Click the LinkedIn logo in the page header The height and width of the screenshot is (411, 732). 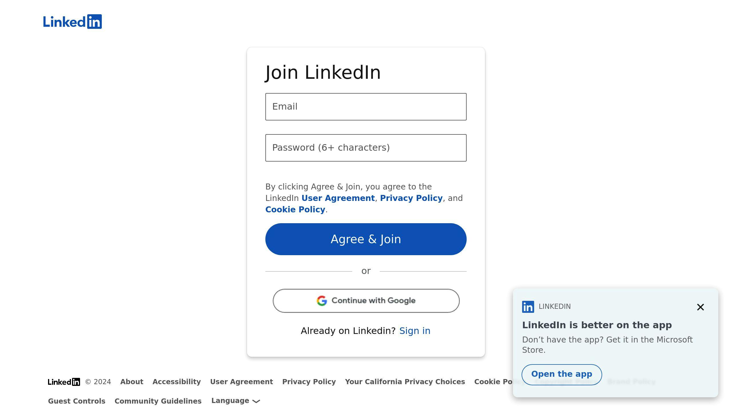(x=72, y=22)
